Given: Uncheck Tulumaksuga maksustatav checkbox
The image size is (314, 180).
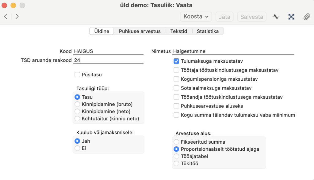Looking at the screenshot, I should click(x=176, y=61).
